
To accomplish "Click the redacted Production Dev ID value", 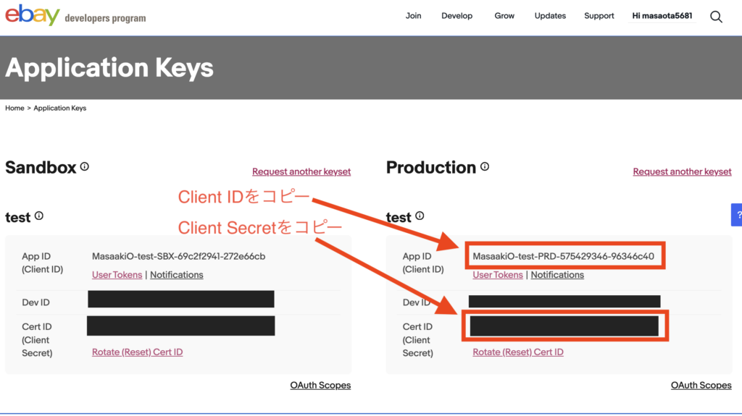I will [x=564, y=302].
